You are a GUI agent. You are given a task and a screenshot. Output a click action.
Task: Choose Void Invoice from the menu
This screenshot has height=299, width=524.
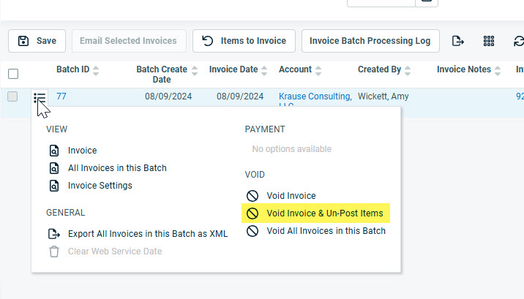pos(291,196)
